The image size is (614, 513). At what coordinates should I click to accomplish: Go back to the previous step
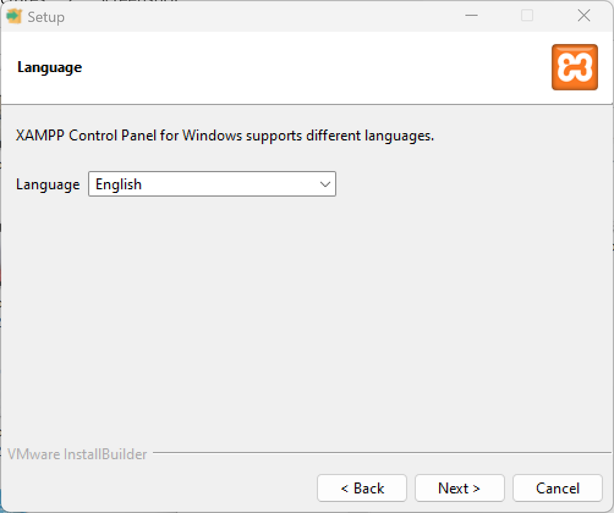click(x=361, y=488)
